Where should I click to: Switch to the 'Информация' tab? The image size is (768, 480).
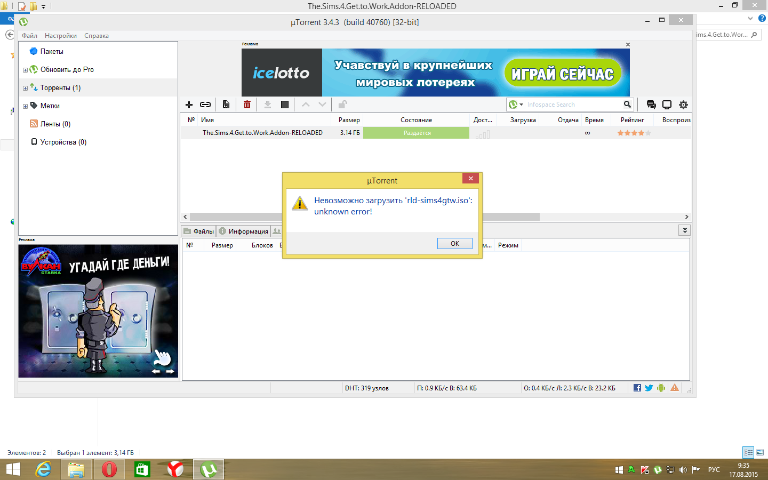(243, 231)
